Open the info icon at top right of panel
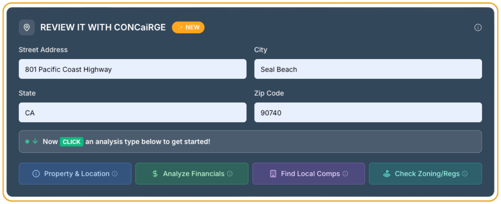 478,27
